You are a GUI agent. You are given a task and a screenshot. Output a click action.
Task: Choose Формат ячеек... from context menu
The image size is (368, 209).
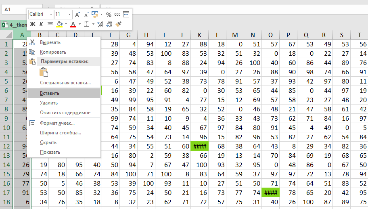pos(57,123)
